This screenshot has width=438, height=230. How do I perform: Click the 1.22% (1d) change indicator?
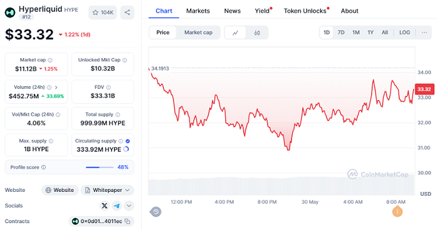[x=75, y=34]
